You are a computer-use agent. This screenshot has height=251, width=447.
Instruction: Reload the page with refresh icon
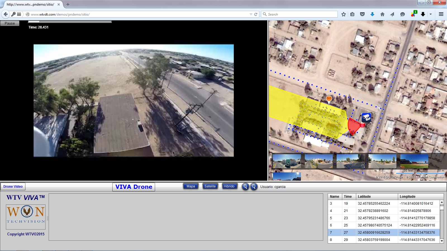click(x=256, y=14)
